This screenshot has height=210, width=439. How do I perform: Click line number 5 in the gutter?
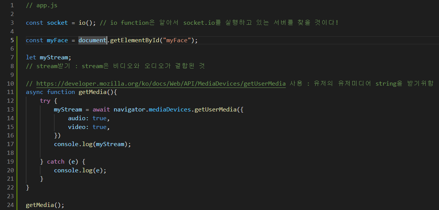12,40
